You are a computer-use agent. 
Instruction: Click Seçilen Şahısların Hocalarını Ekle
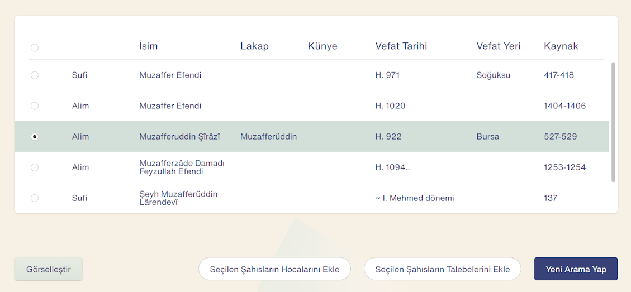pos(274,269)
